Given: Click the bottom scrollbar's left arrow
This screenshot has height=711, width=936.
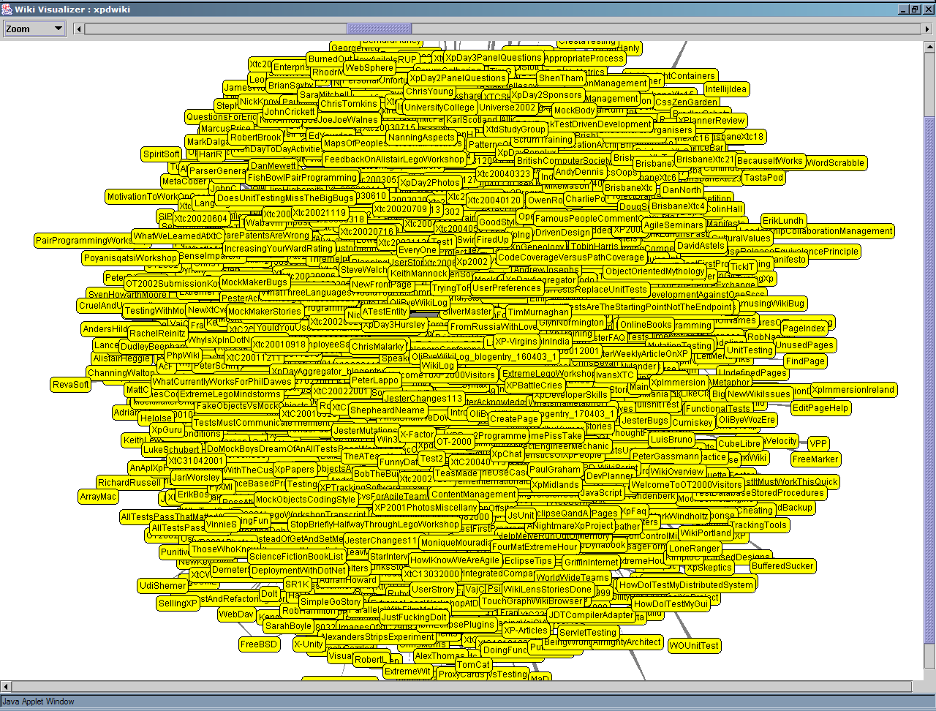Looking at the screenshot, I should (x=6, y=687).
